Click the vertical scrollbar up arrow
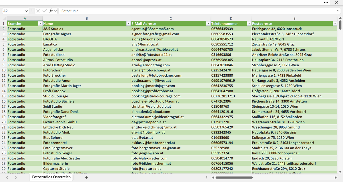Screen dimensions: 343x182 click(340, 18)
